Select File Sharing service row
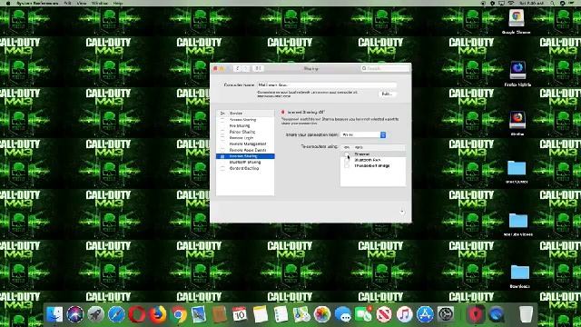 (245, 125)
